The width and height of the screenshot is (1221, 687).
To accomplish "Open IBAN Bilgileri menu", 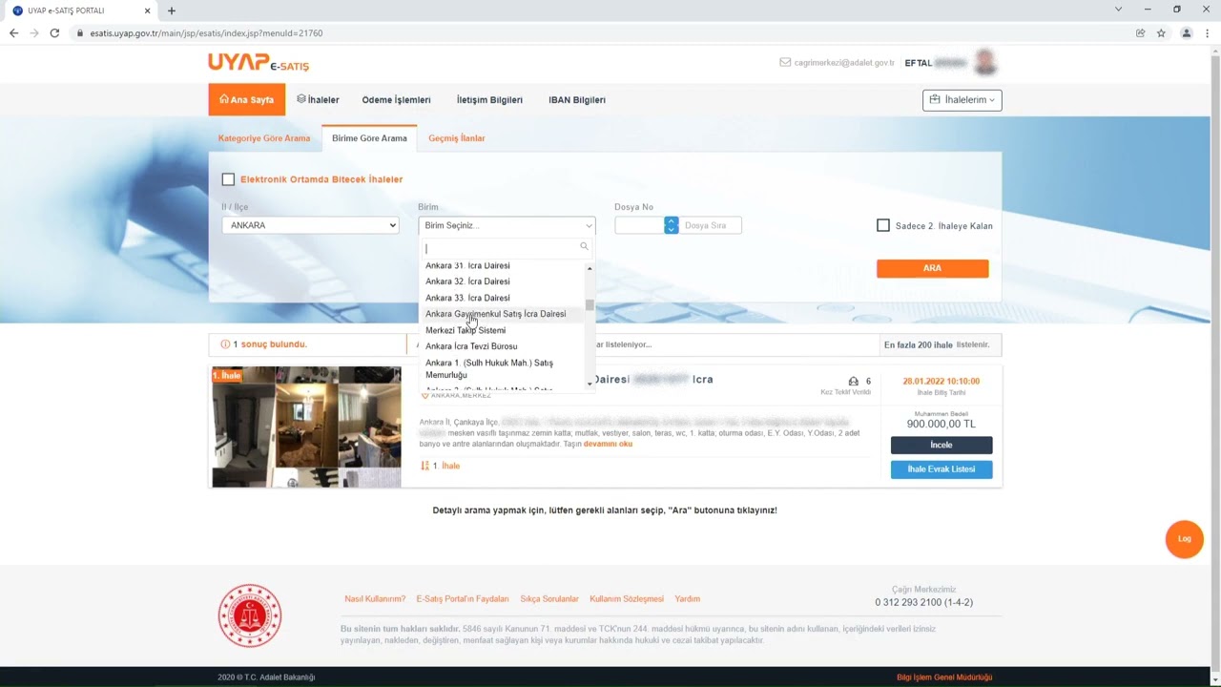I will coord(577,100).
